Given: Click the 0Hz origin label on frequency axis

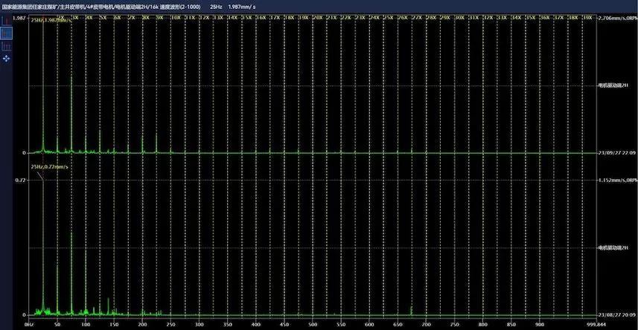Looking at the screenshot, I should click(30, 324).
